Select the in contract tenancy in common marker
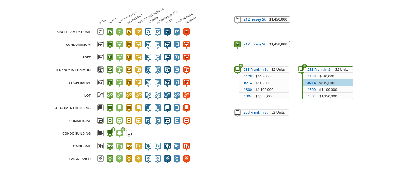The width and height of the screenshot is (408, 181). point(129,70)
